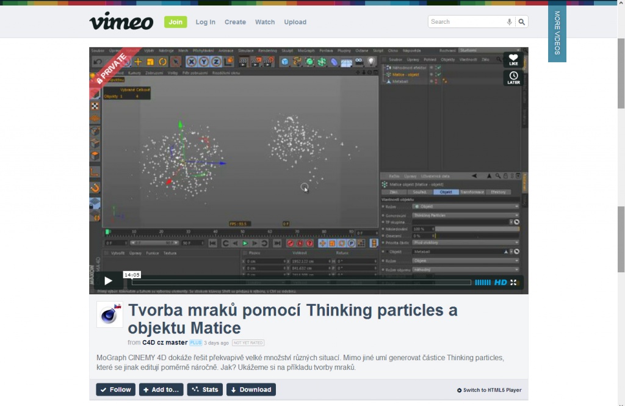Open the C4D cz master avatar
Viewport: 625px width, 406px height.
click(x=110, y=314)
